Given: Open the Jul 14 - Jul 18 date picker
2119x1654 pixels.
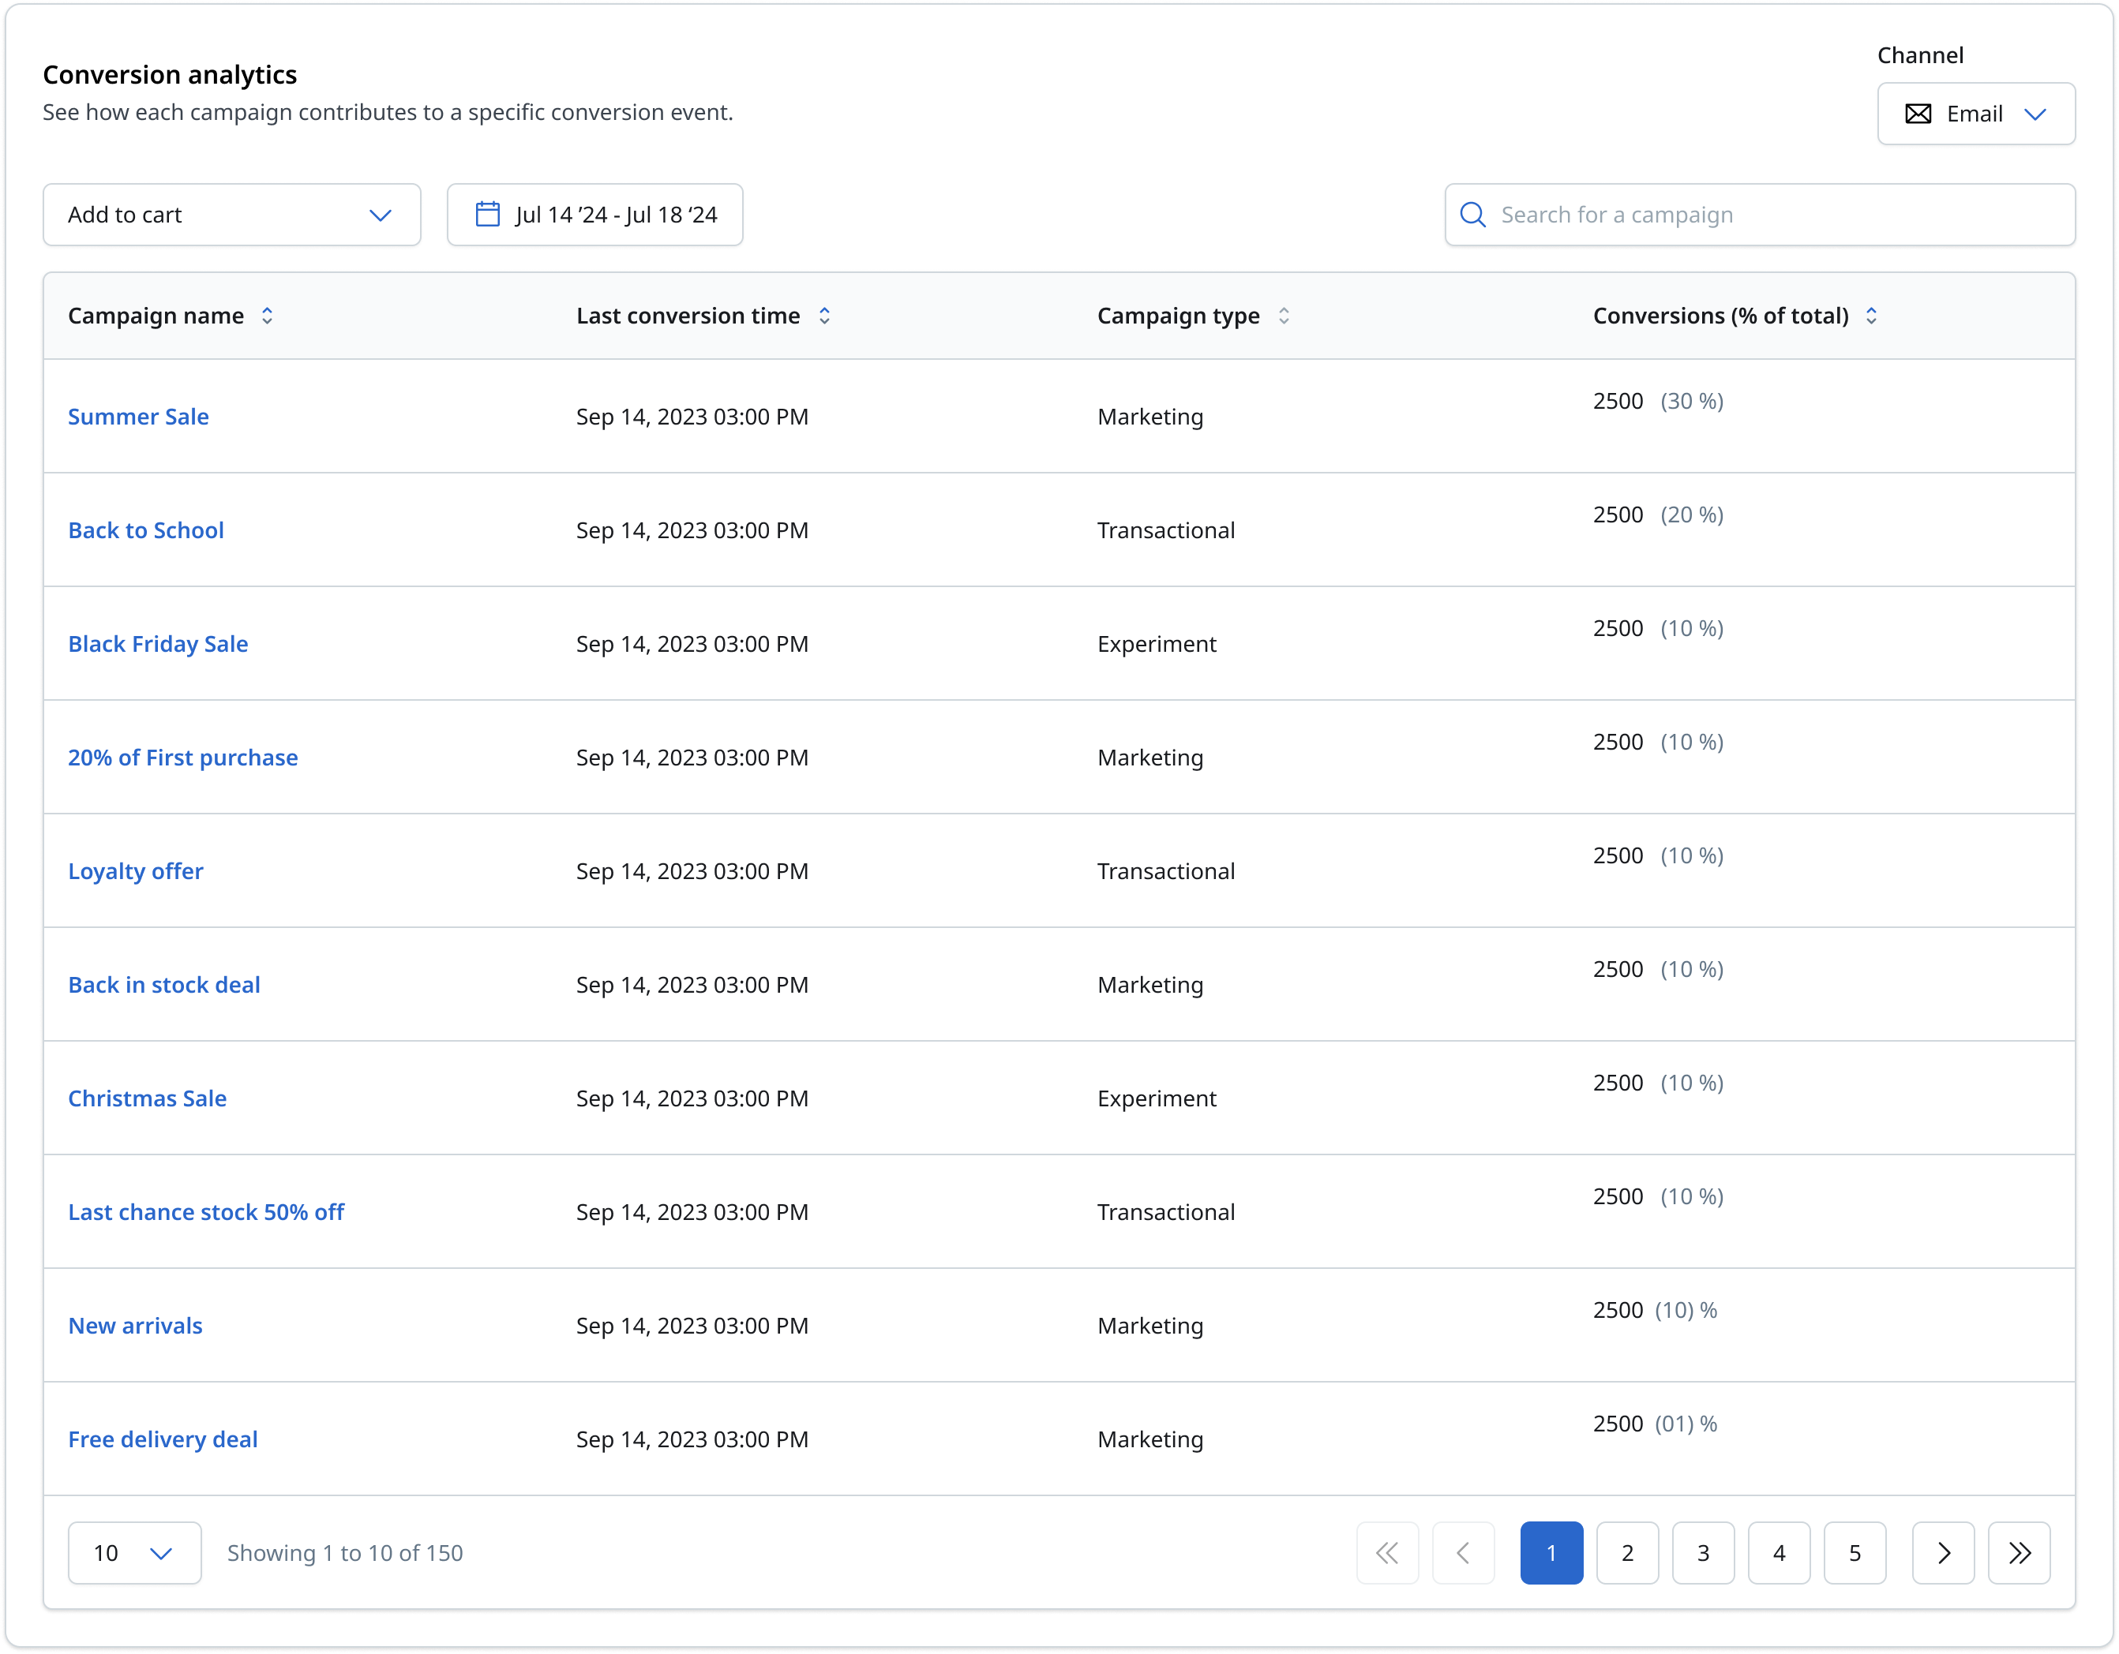Looking at the screenshot, I should coord(594,215).
